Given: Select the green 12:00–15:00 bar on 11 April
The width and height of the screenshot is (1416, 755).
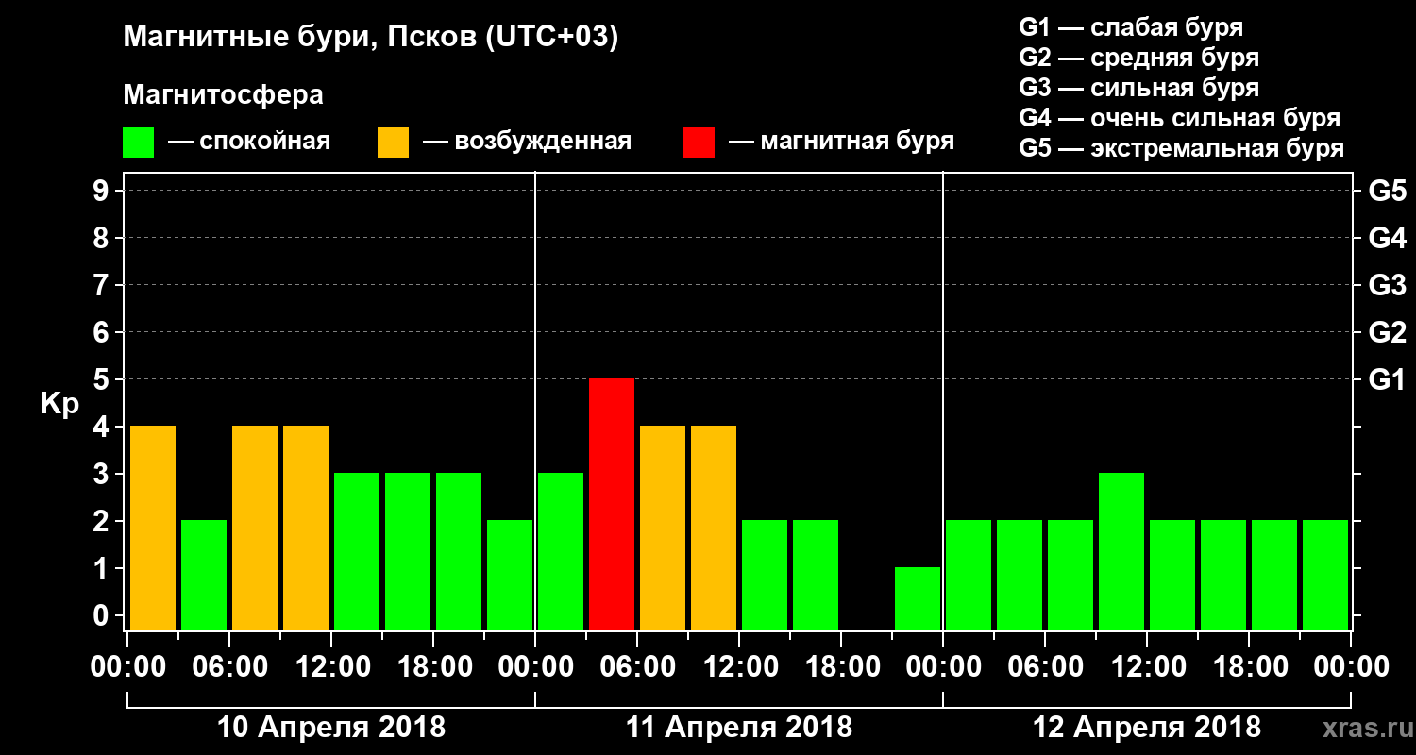Looking at the screenshot, I should click(765, 575).
